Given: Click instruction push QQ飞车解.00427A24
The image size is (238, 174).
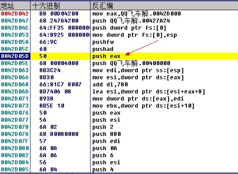Looking at the screenshot, I should (x=131, y=21).
